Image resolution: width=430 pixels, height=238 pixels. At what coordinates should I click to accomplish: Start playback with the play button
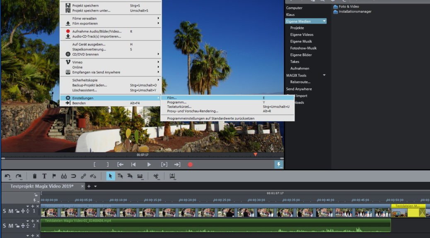click(149, 164)
